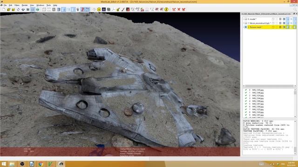This screenshot has width=298, height=167.
Task: Toggle the light bulb lighting icon
Action: point(78,9)
